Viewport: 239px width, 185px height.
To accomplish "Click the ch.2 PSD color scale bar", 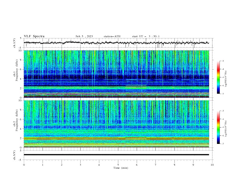I will [x=218, y=127].
